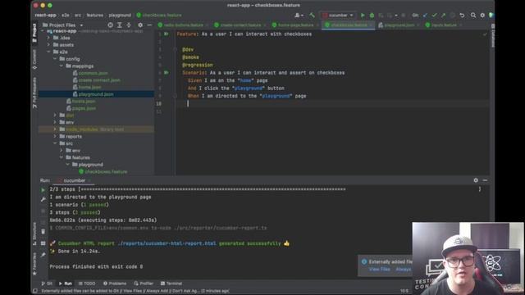Open the cucumber run configuration dropdown
Screen dimensions: 525x295
point(338,15)
